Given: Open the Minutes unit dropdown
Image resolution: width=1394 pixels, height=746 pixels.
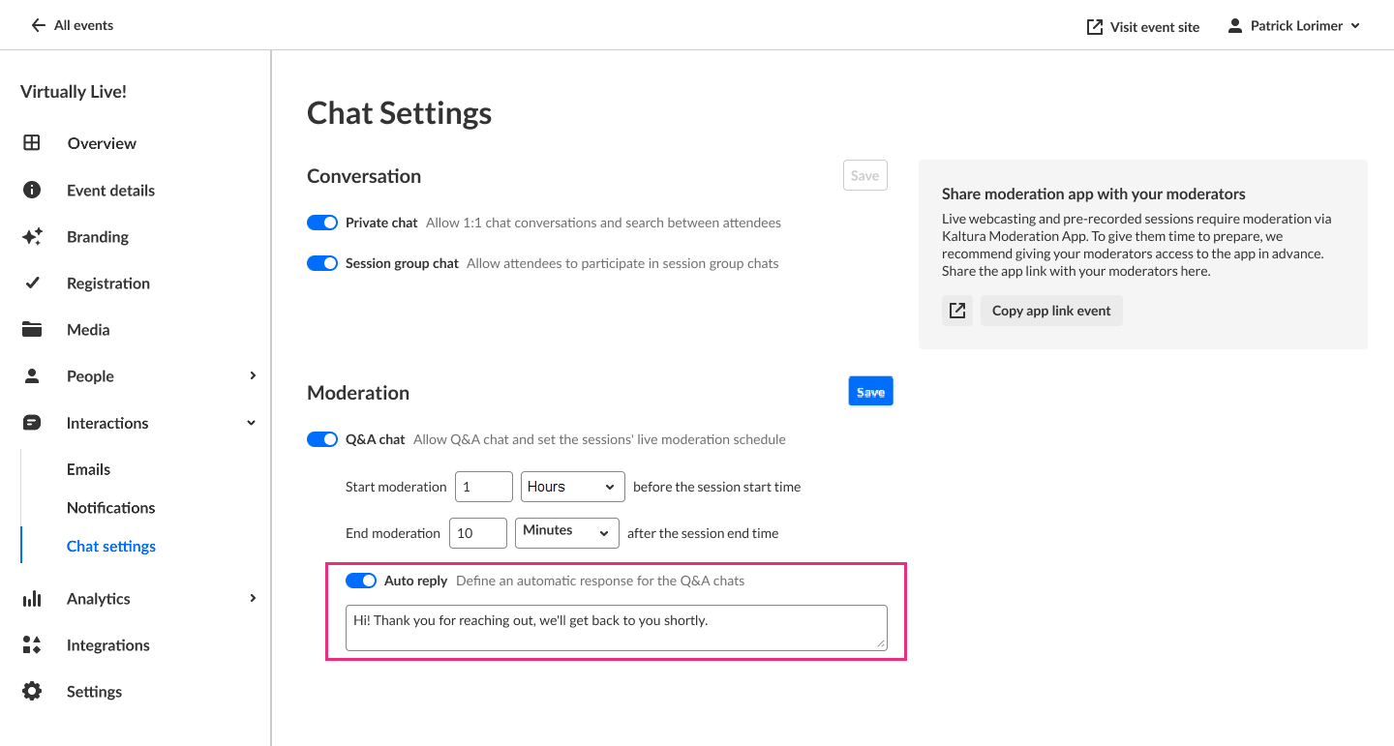Looking at the screenshot, I should 566,532.
